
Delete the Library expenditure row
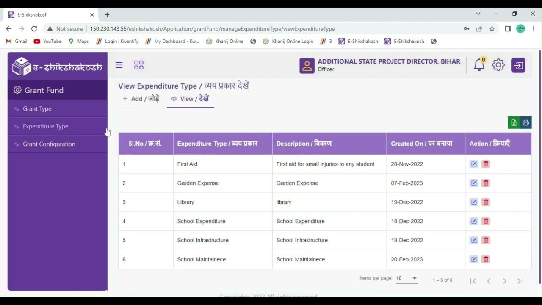486,202
